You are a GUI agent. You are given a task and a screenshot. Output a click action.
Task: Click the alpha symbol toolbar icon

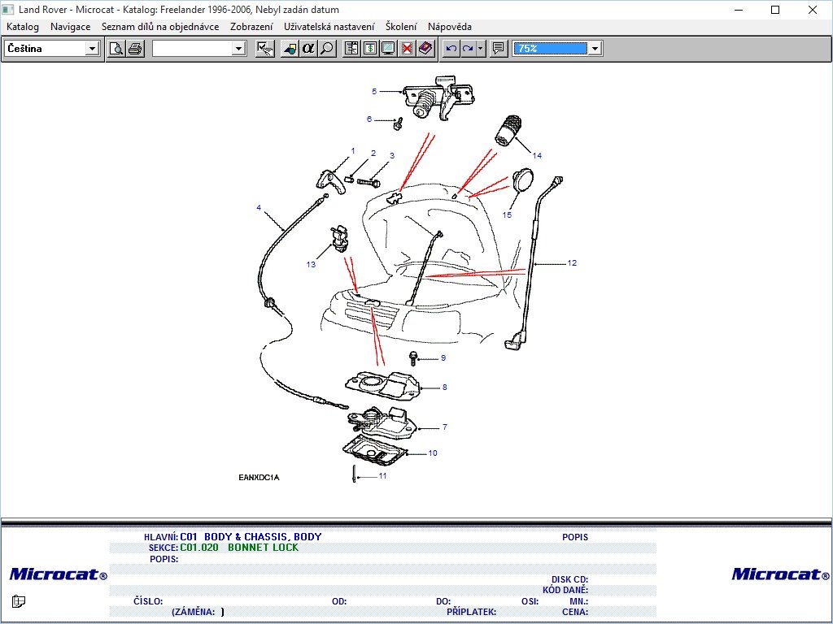308,49
